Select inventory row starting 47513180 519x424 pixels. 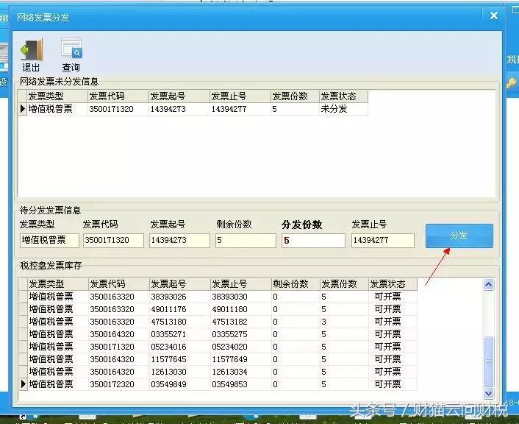tap(218, 322)
